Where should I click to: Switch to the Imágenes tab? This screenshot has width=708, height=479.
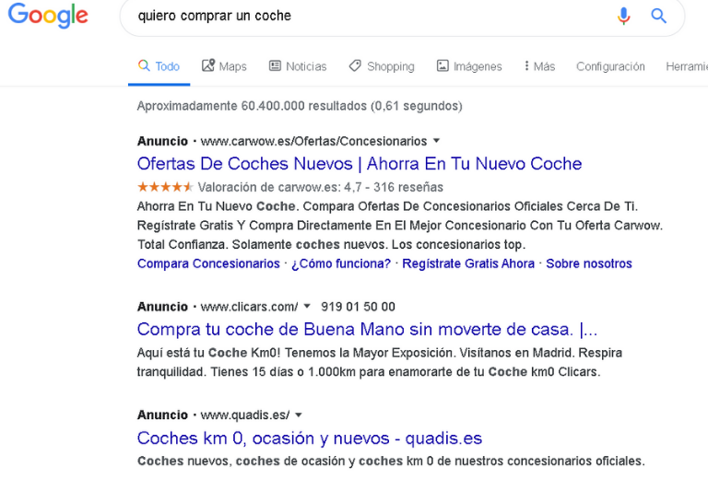469,66
